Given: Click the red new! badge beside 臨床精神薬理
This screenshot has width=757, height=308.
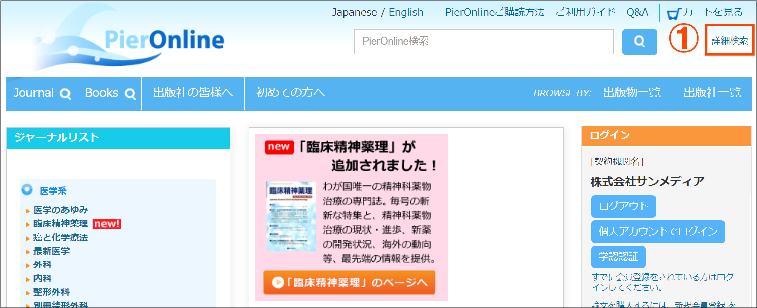Looking at the screenshot, I should pyautogui.click(x=107, y=224).
